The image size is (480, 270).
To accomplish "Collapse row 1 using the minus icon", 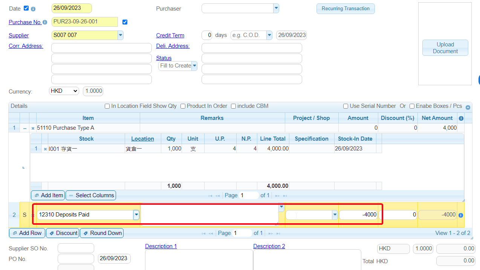I will point(25,128).
